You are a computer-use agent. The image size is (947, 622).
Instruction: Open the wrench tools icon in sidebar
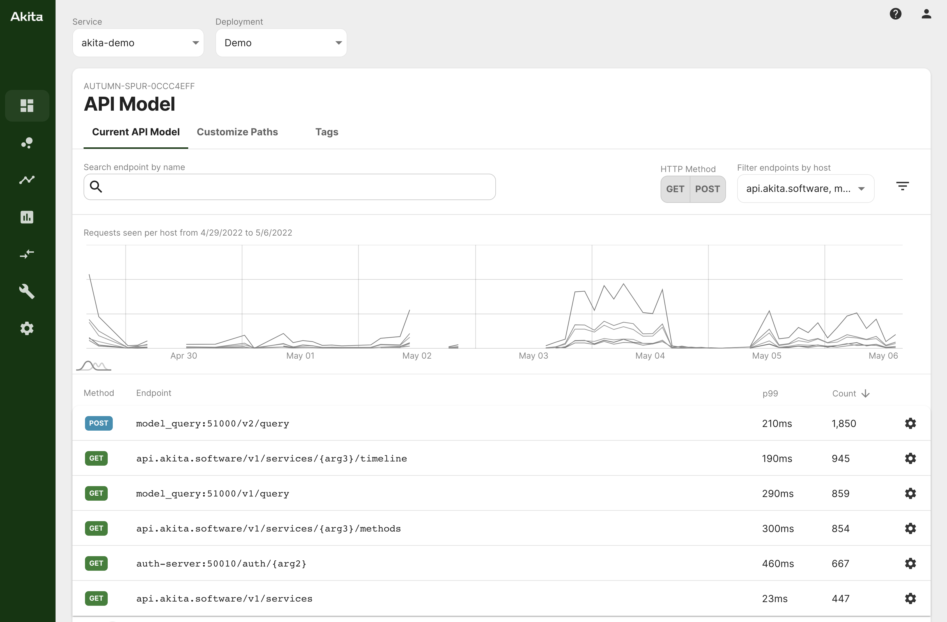(27, 291)
